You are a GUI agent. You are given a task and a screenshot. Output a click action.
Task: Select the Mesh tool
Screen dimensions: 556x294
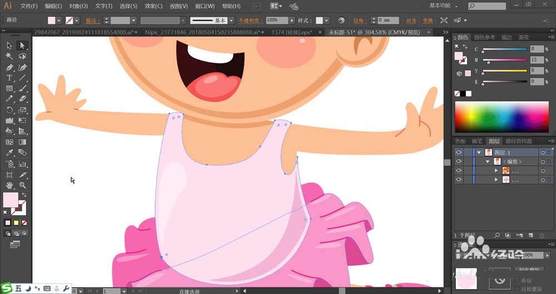coord(9,142)
